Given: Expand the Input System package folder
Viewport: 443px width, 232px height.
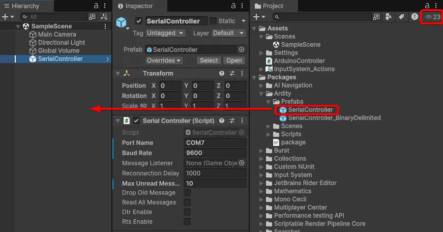Looking at the screenshot, I should (x=261, y=175).
